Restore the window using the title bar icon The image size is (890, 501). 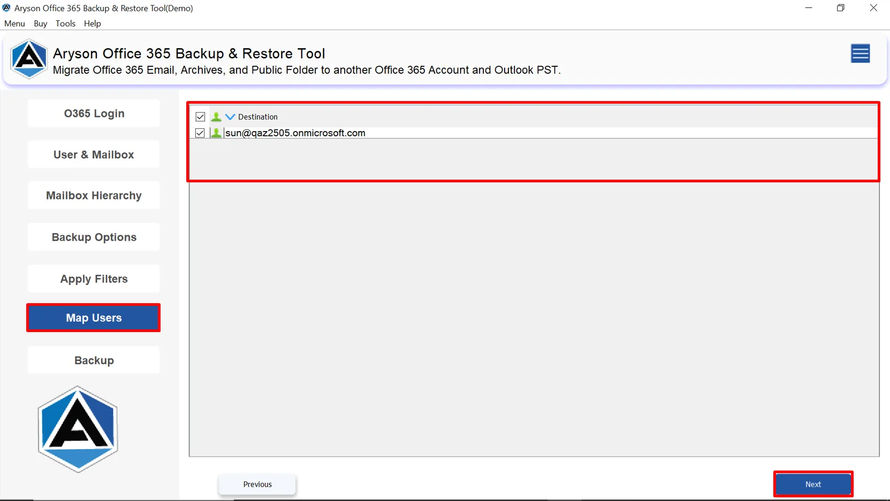[x=841, y=8]
